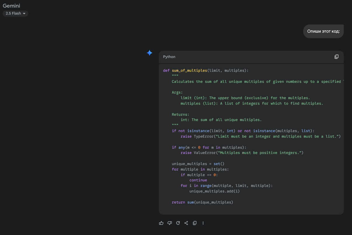Copy code using the Python header icon
Screen dimensions: 352x235
[x=337, y=57]
